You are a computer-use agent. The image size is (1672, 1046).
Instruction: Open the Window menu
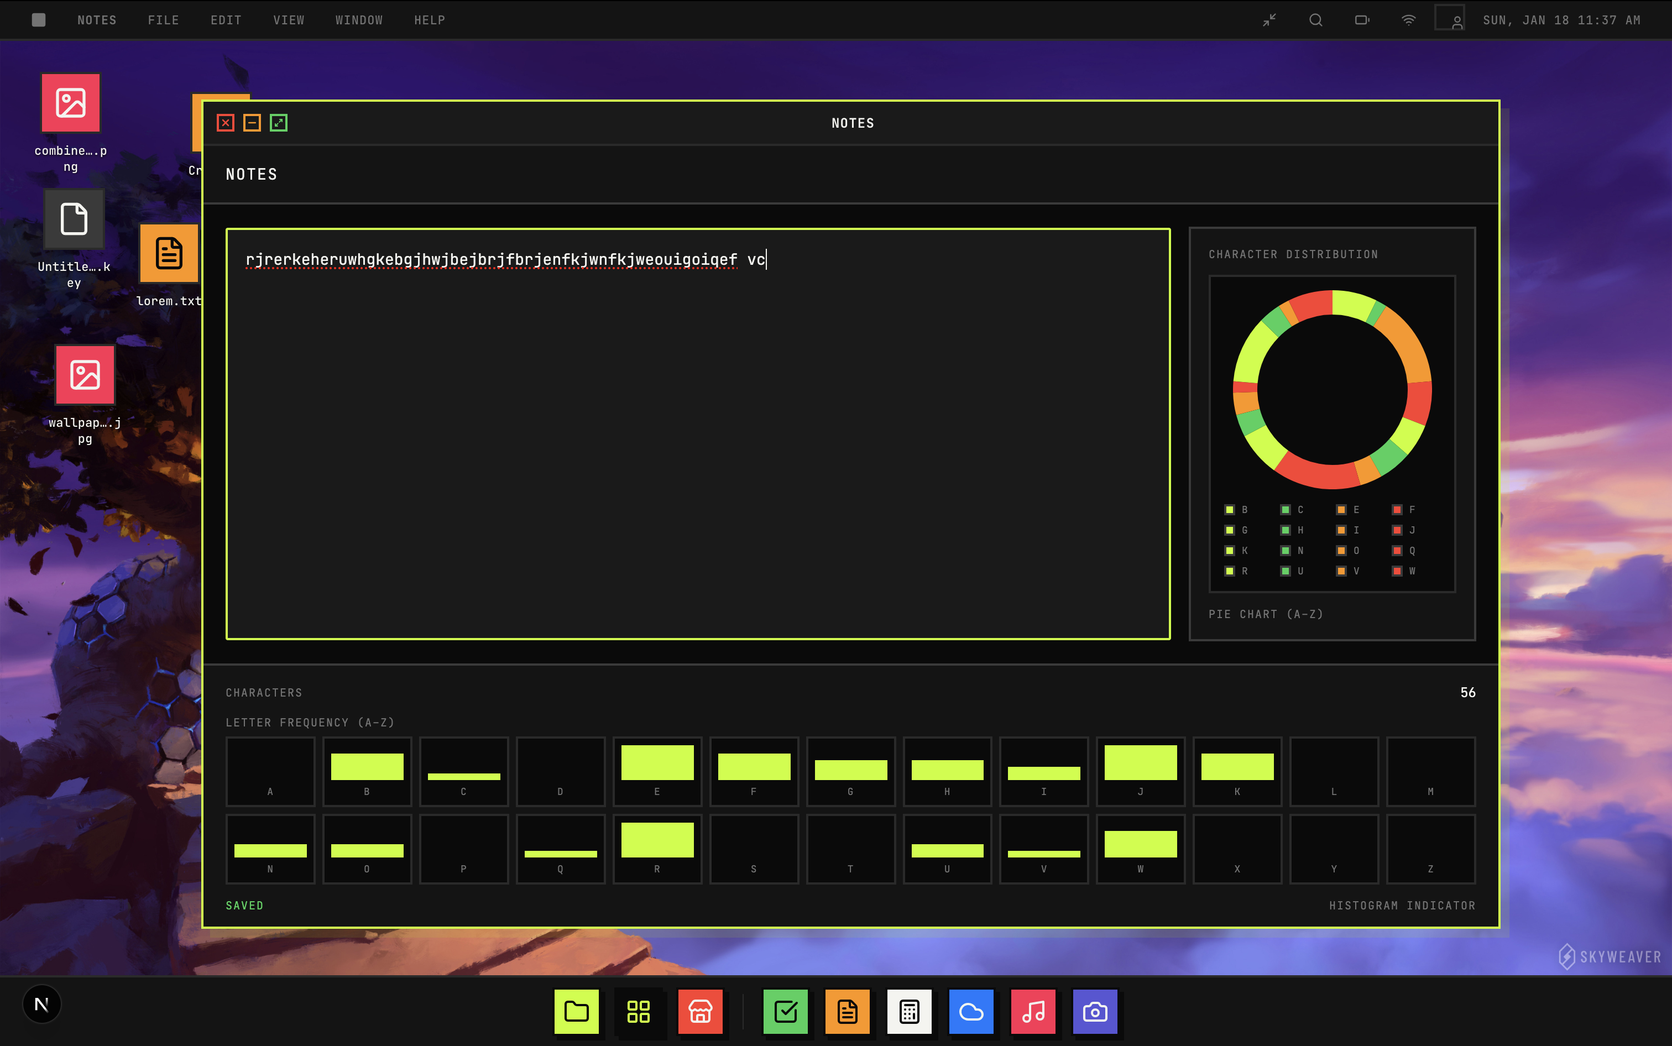[x=358, y=20]
